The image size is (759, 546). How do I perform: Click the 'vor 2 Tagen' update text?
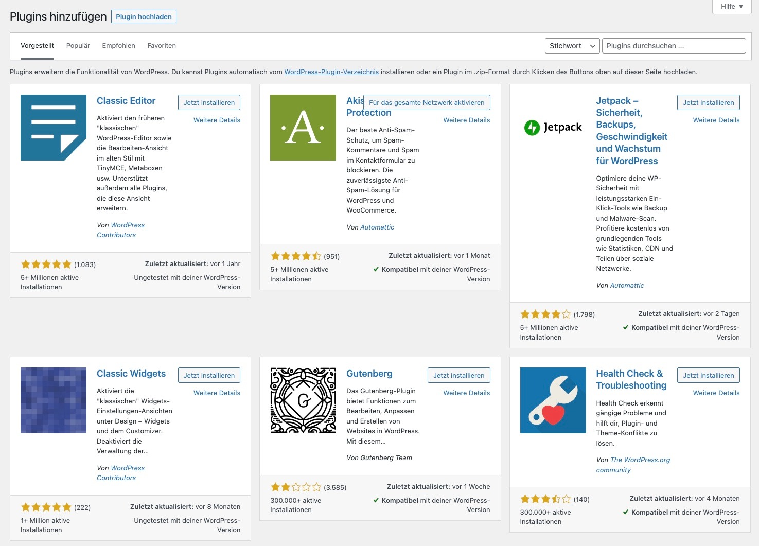(721, 313)
